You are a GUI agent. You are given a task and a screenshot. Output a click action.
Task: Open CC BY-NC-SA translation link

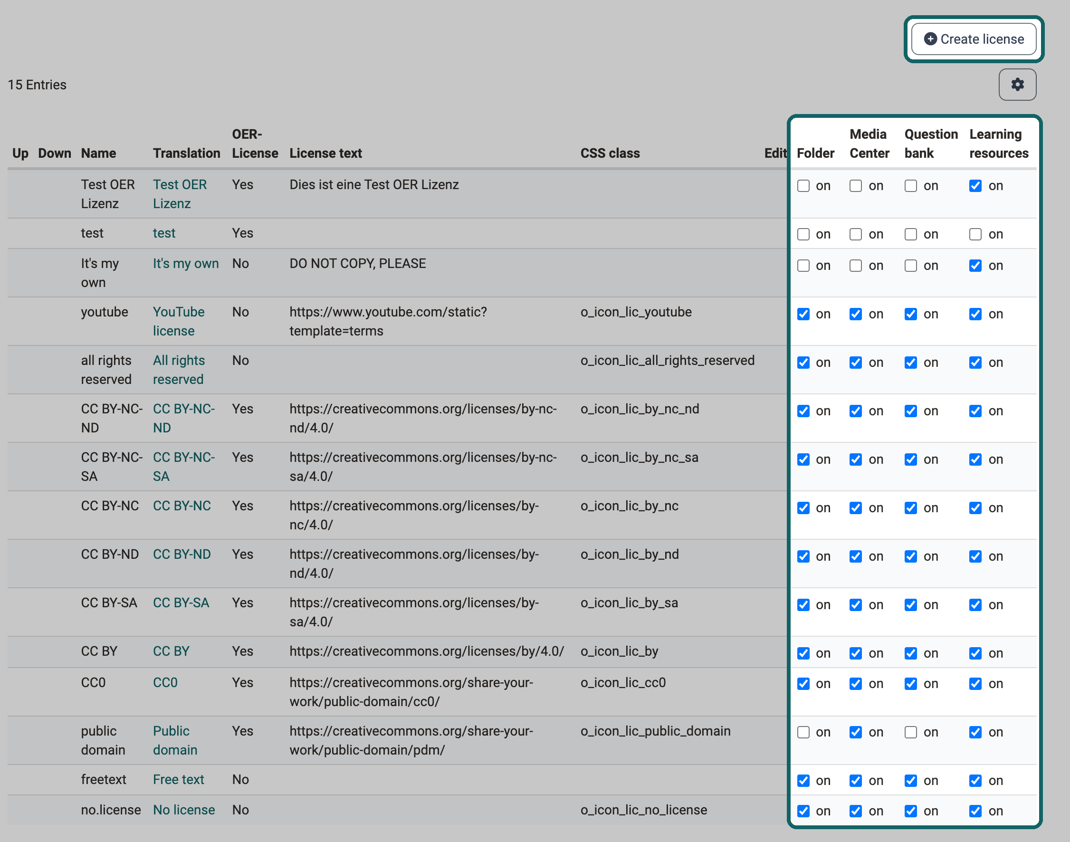pos(184,466)
